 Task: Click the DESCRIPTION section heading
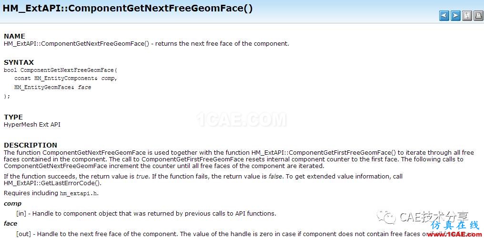[30, 145]
